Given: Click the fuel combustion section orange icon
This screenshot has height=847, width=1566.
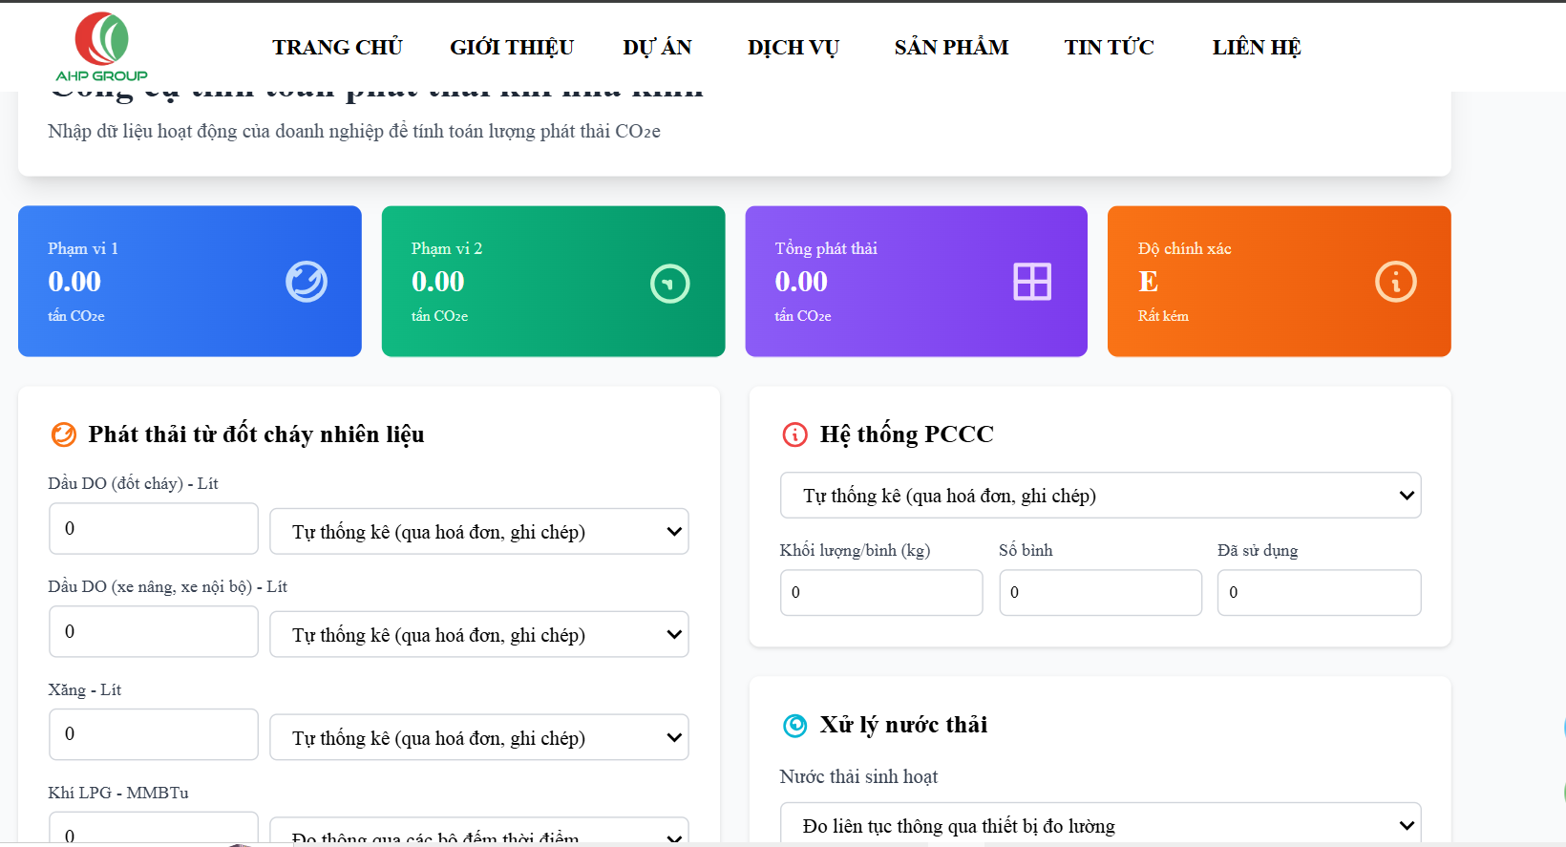Looking at the screenshot, I should [x=63, y=434].
